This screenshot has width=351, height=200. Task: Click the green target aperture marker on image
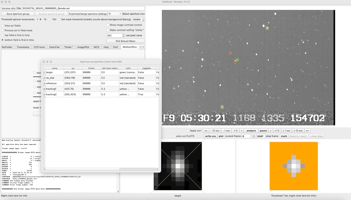click(x=237, y=60)
